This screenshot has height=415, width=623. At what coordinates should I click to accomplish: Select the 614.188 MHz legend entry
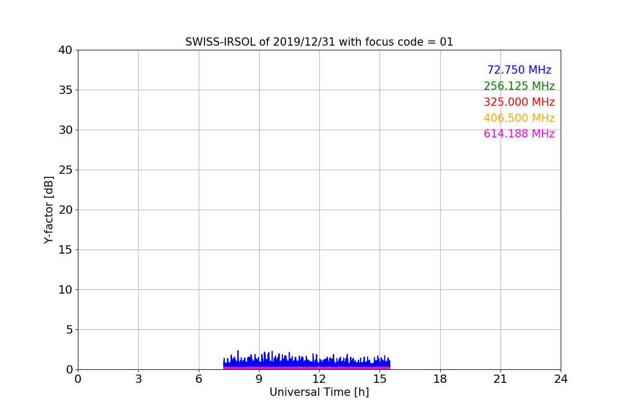coord(519,134)
